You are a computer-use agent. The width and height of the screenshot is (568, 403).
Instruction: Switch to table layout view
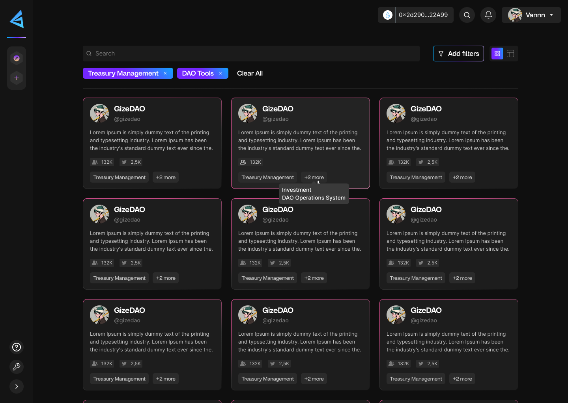[510, 54]
